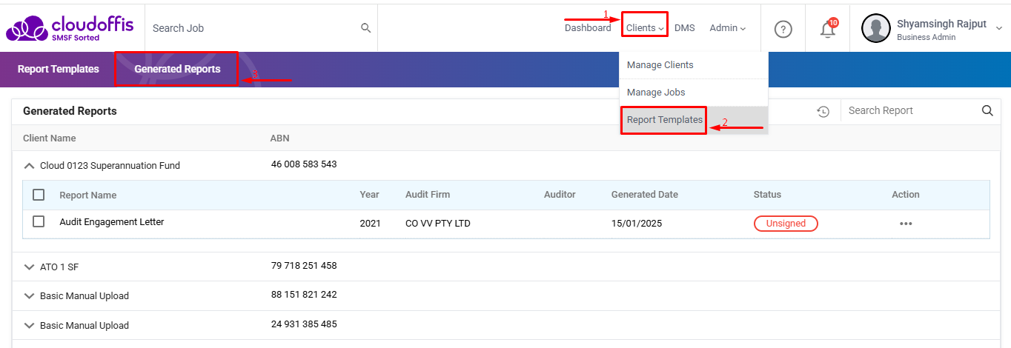This screenshot has width=1011, height=348.
Task: Tick the Audit Engagement Letter checkbox
Action: point(39,221)
